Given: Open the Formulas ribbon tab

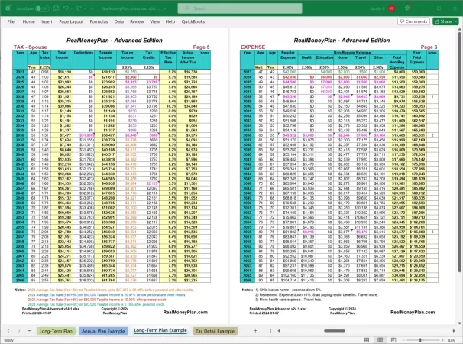Looking at the screenshot, I should pyautogui.click(x=100, y=21).
